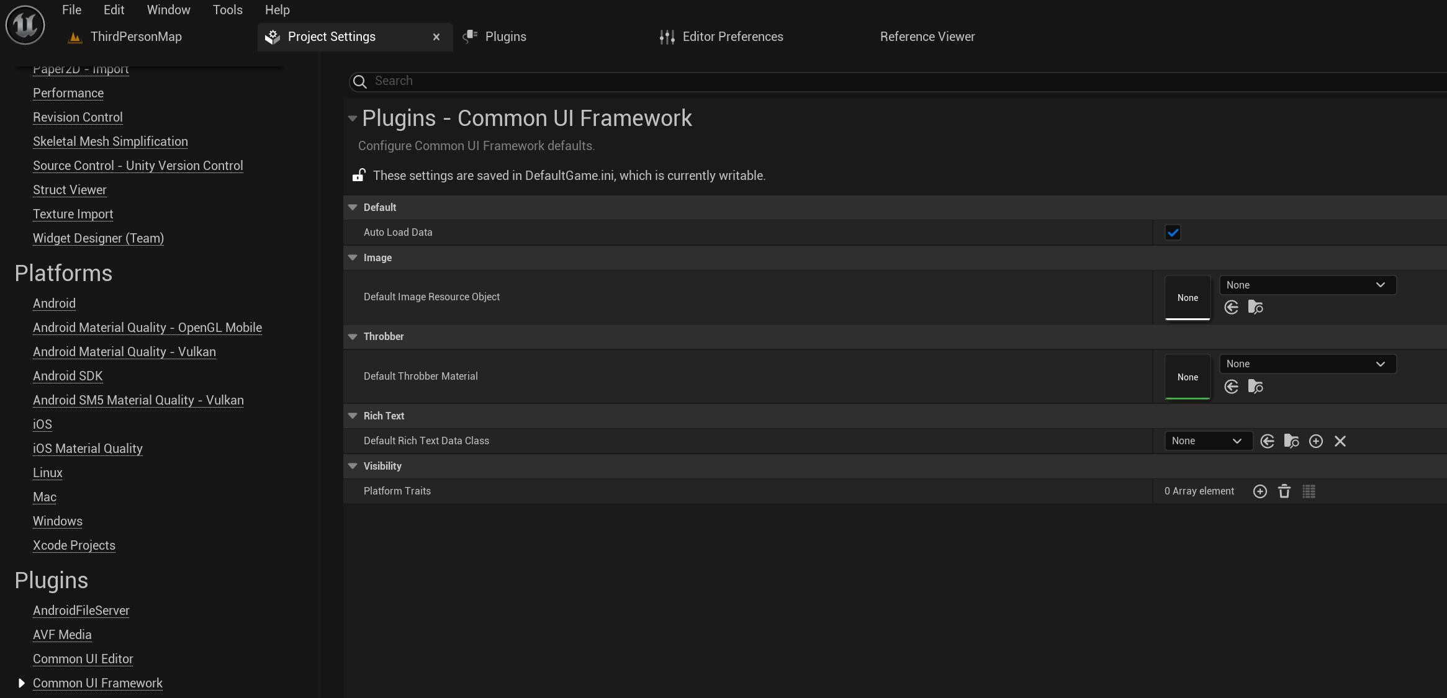Uncheck Auto Load Data checkbox
The image size is (1447, 698).
[1173, 233]
